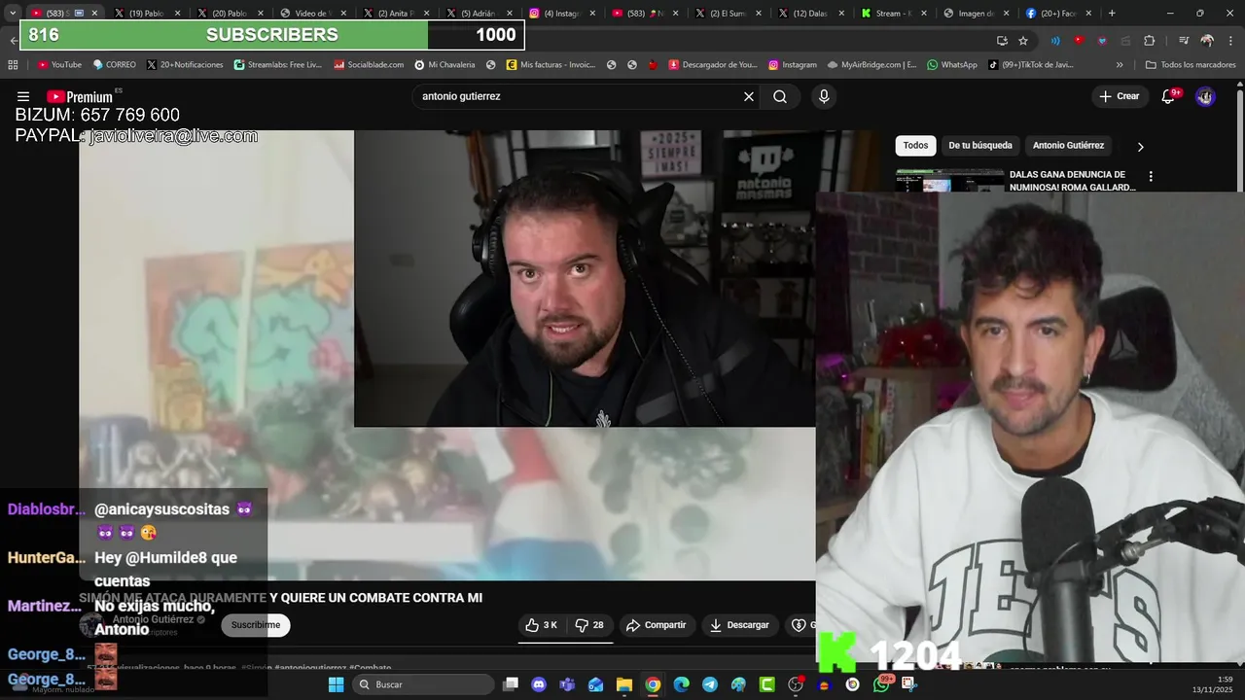Screen dimensions: 1245x700
Task: Open the apps grid in bookmarks bar
Action: click(x=13, y=65)
